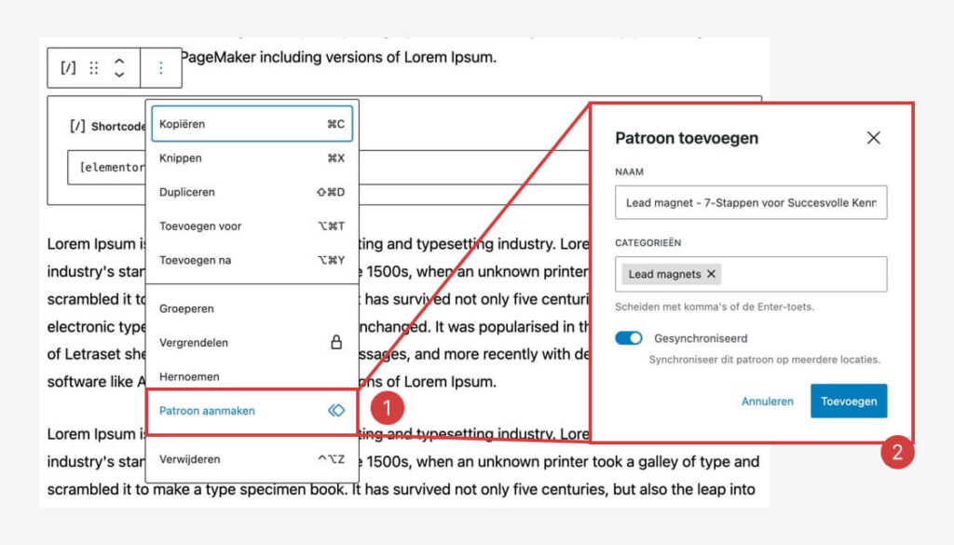
Task: Open block options three-dot menu
Action: click(160, 67)
